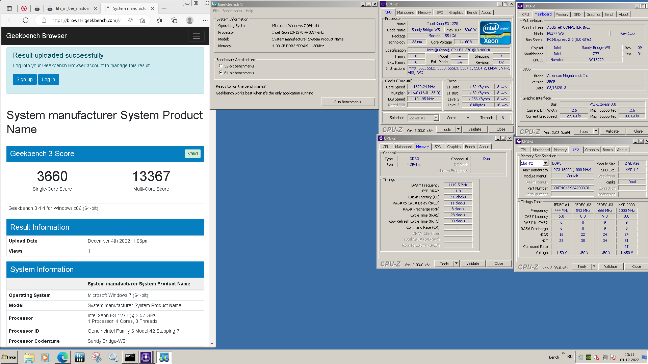Refresh the Geekbench Browser page

26,20
